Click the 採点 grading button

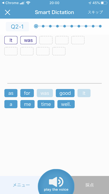pos(90,185)
